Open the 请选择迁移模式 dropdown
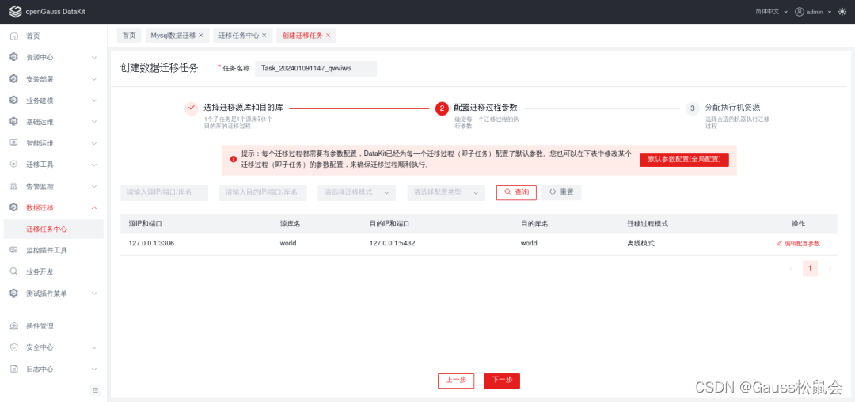The image size is (855, 402). [x=356, y=192]
